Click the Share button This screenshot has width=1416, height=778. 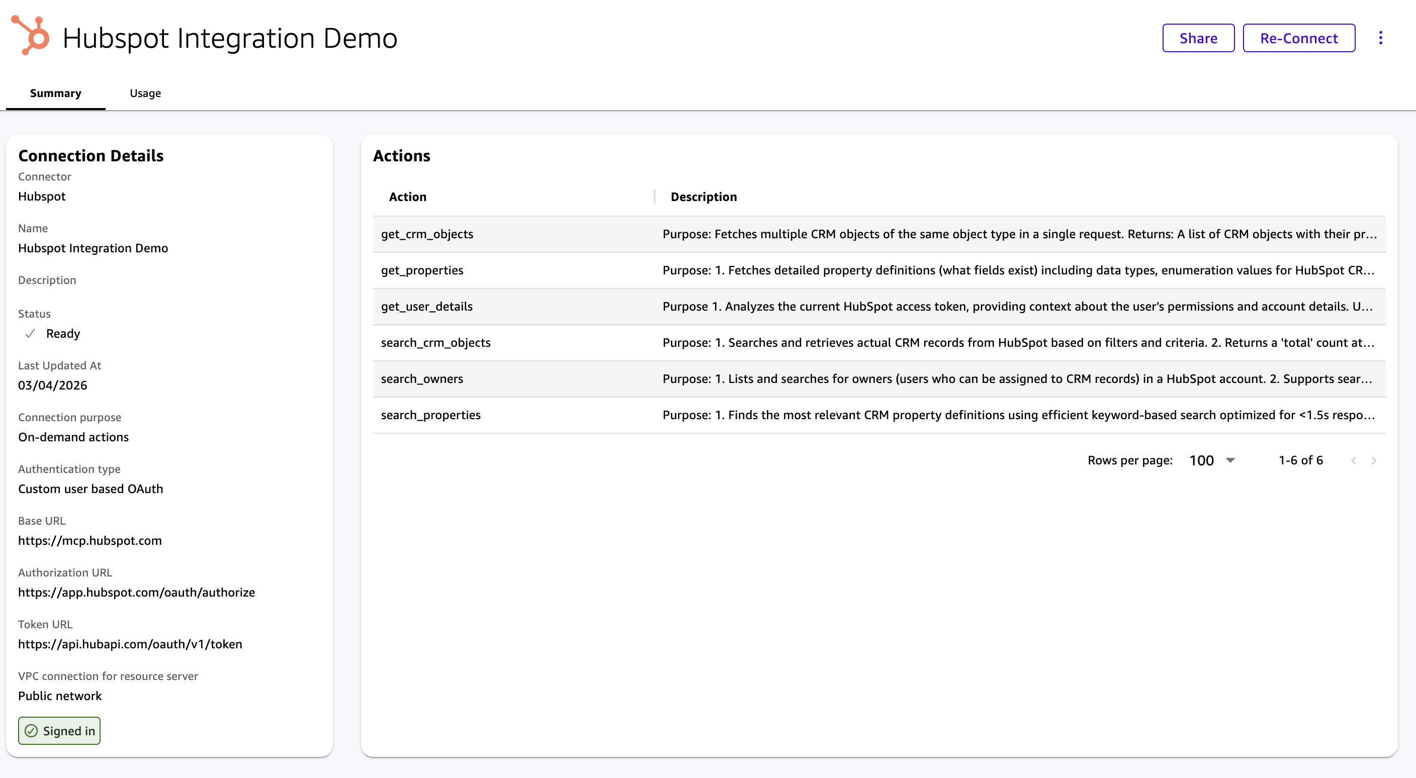pyautogui.click(x=1198, y=38)
